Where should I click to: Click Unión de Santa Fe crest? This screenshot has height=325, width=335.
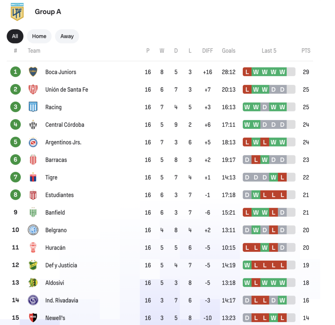click(x=33, y=90)
